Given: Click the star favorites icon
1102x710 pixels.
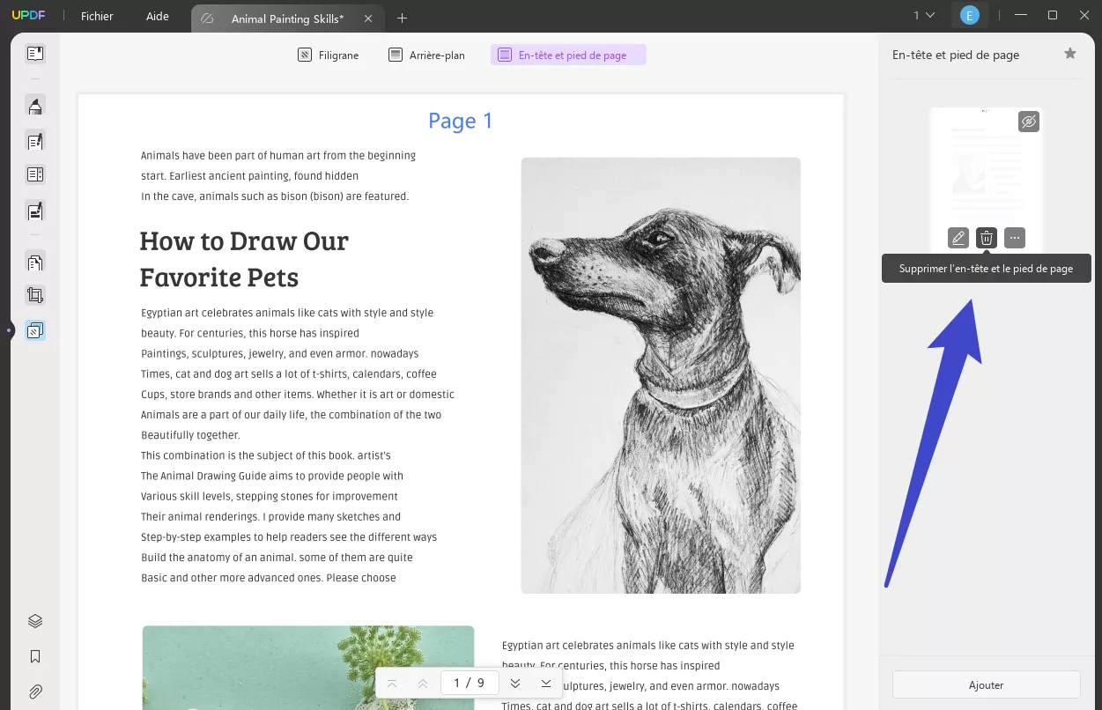Looking at the screenshot, I should coord(1070,54).
